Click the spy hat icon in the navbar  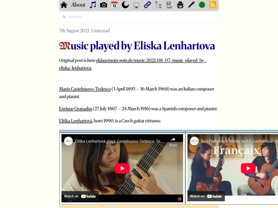click(180, 5)
